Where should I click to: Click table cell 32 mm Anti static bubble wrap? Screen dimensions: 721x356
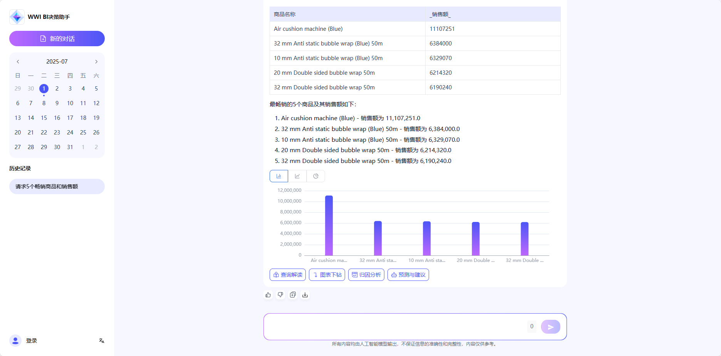(x=347, y=44)
